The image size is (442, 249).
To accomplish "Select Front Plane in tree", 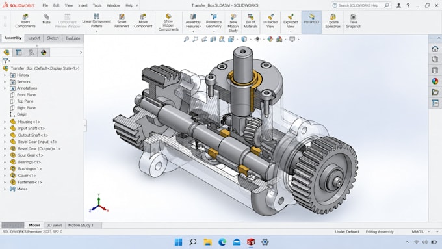I will pyautogui.click(x=26, y=95).
